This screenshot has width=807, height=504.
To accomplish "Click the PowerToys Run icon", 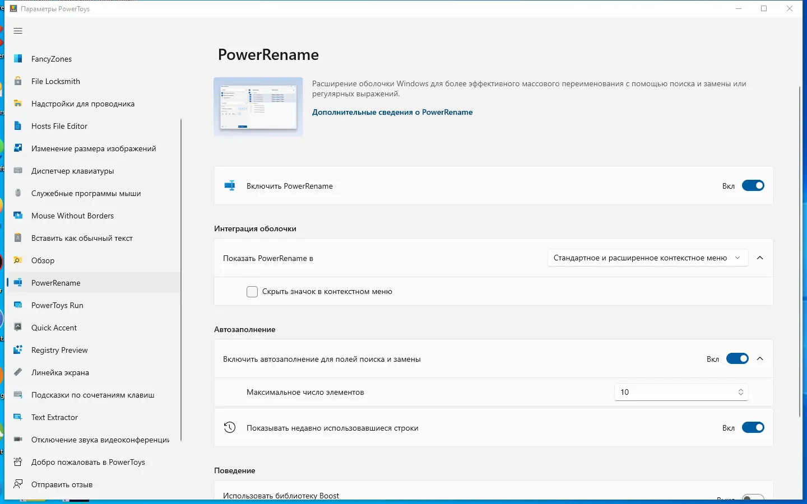I will pos(18,305).
